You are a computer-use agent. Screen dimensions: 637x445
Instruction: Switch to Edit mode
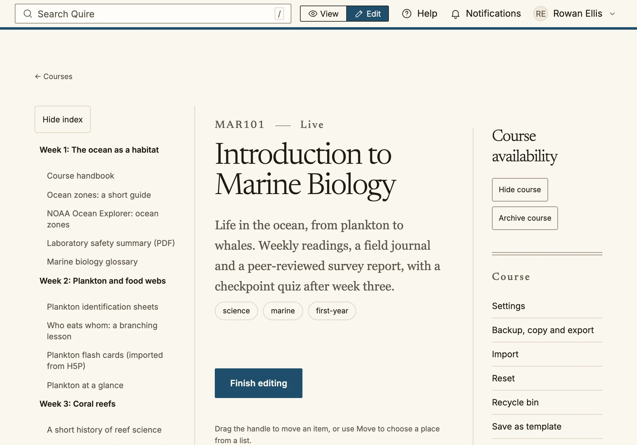pos(368,14)
